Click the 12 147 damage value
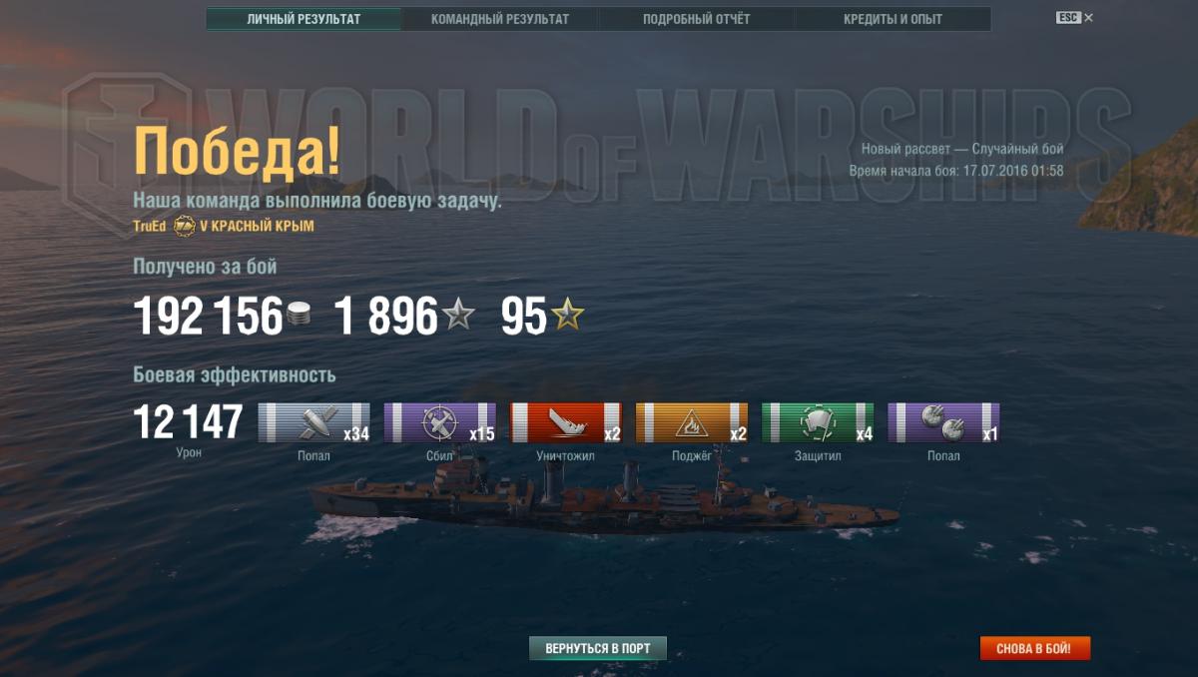 pyautogui.click(x=188, y=422)
